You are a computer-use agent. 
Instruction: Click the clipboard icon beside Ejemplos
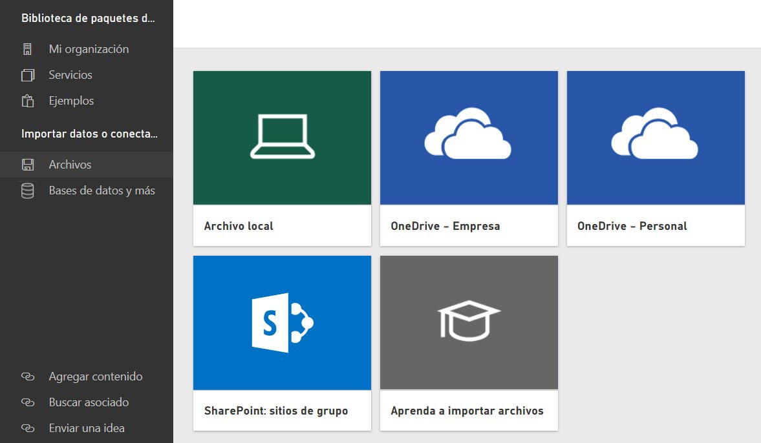[x=28, y=101]
